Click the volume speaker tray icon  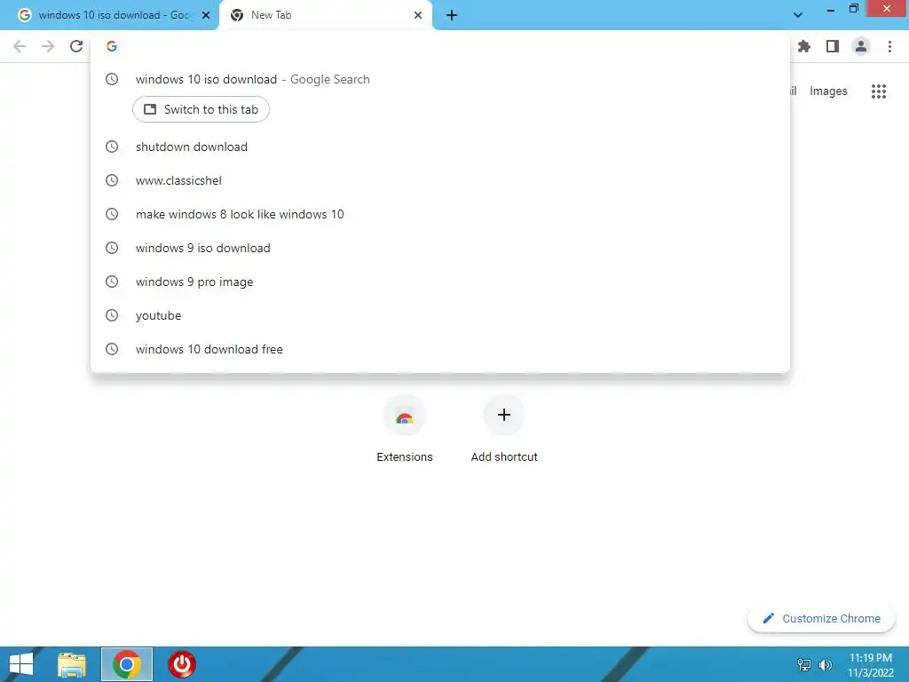point(825,664)
